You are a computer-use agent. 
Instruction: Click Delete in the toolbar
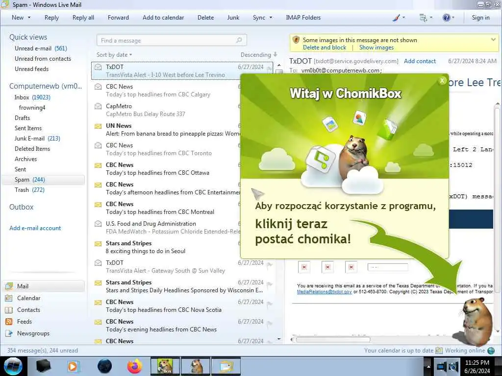(x=205, y=18)
